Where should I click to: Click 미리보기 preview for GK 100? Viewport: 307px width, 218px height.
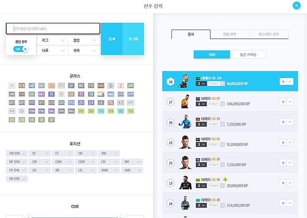pyautogui.click(x=213, y=83)
